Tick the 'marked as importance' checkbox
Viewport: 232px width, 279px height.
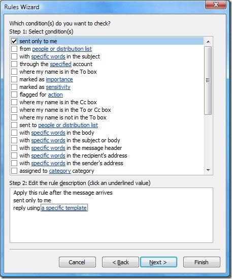(14, 79)
